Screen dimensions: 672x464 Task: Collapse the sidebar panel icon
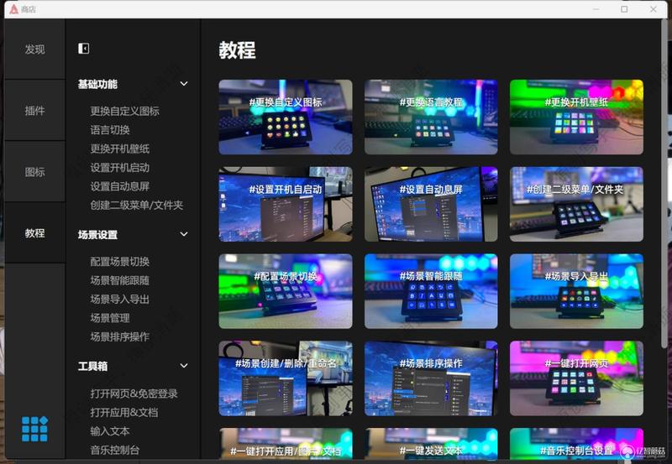click(83, 49)
